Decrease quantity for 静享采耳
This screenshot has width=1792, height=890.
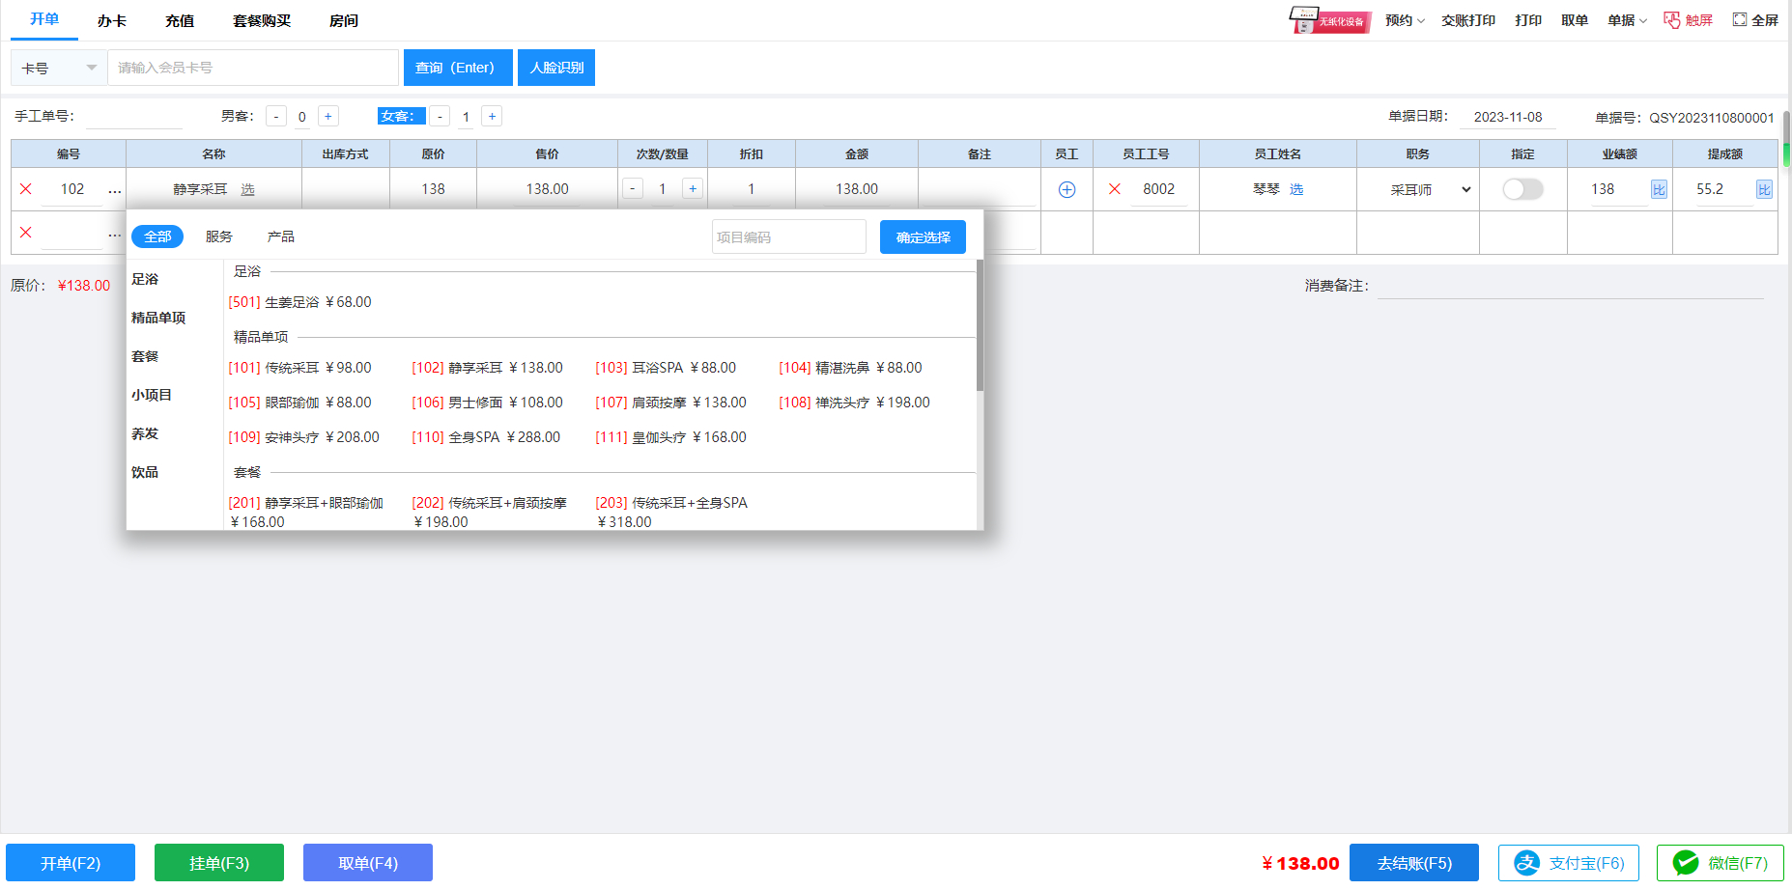(633, 189)
